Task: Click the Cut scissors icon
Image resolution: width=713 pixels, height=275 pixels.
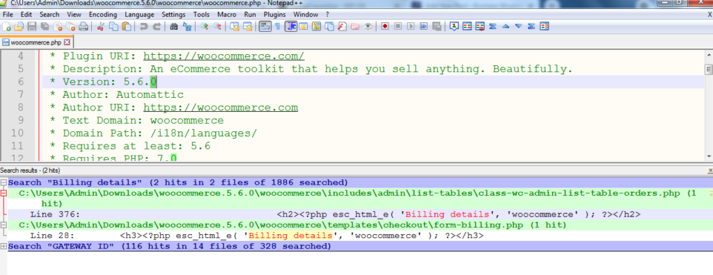Action: coord(100,26)
